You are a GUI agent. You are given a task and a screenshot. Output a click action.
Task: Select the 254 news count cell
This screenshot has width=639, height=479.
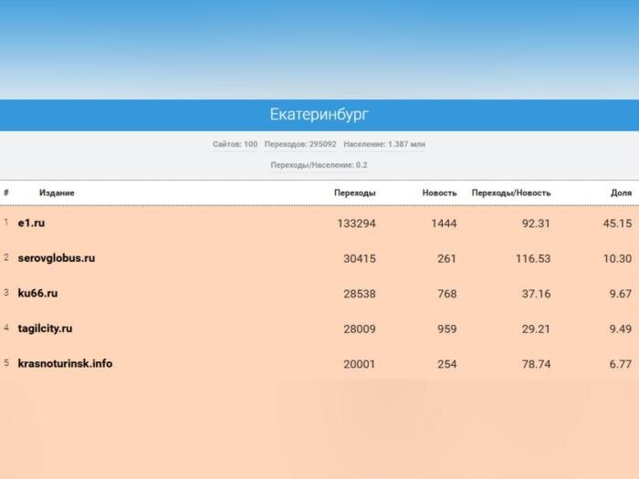pos(447,364)
